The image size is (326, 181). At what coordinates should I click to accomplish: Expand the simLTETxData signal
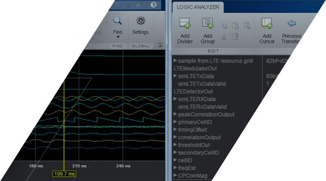175,76
